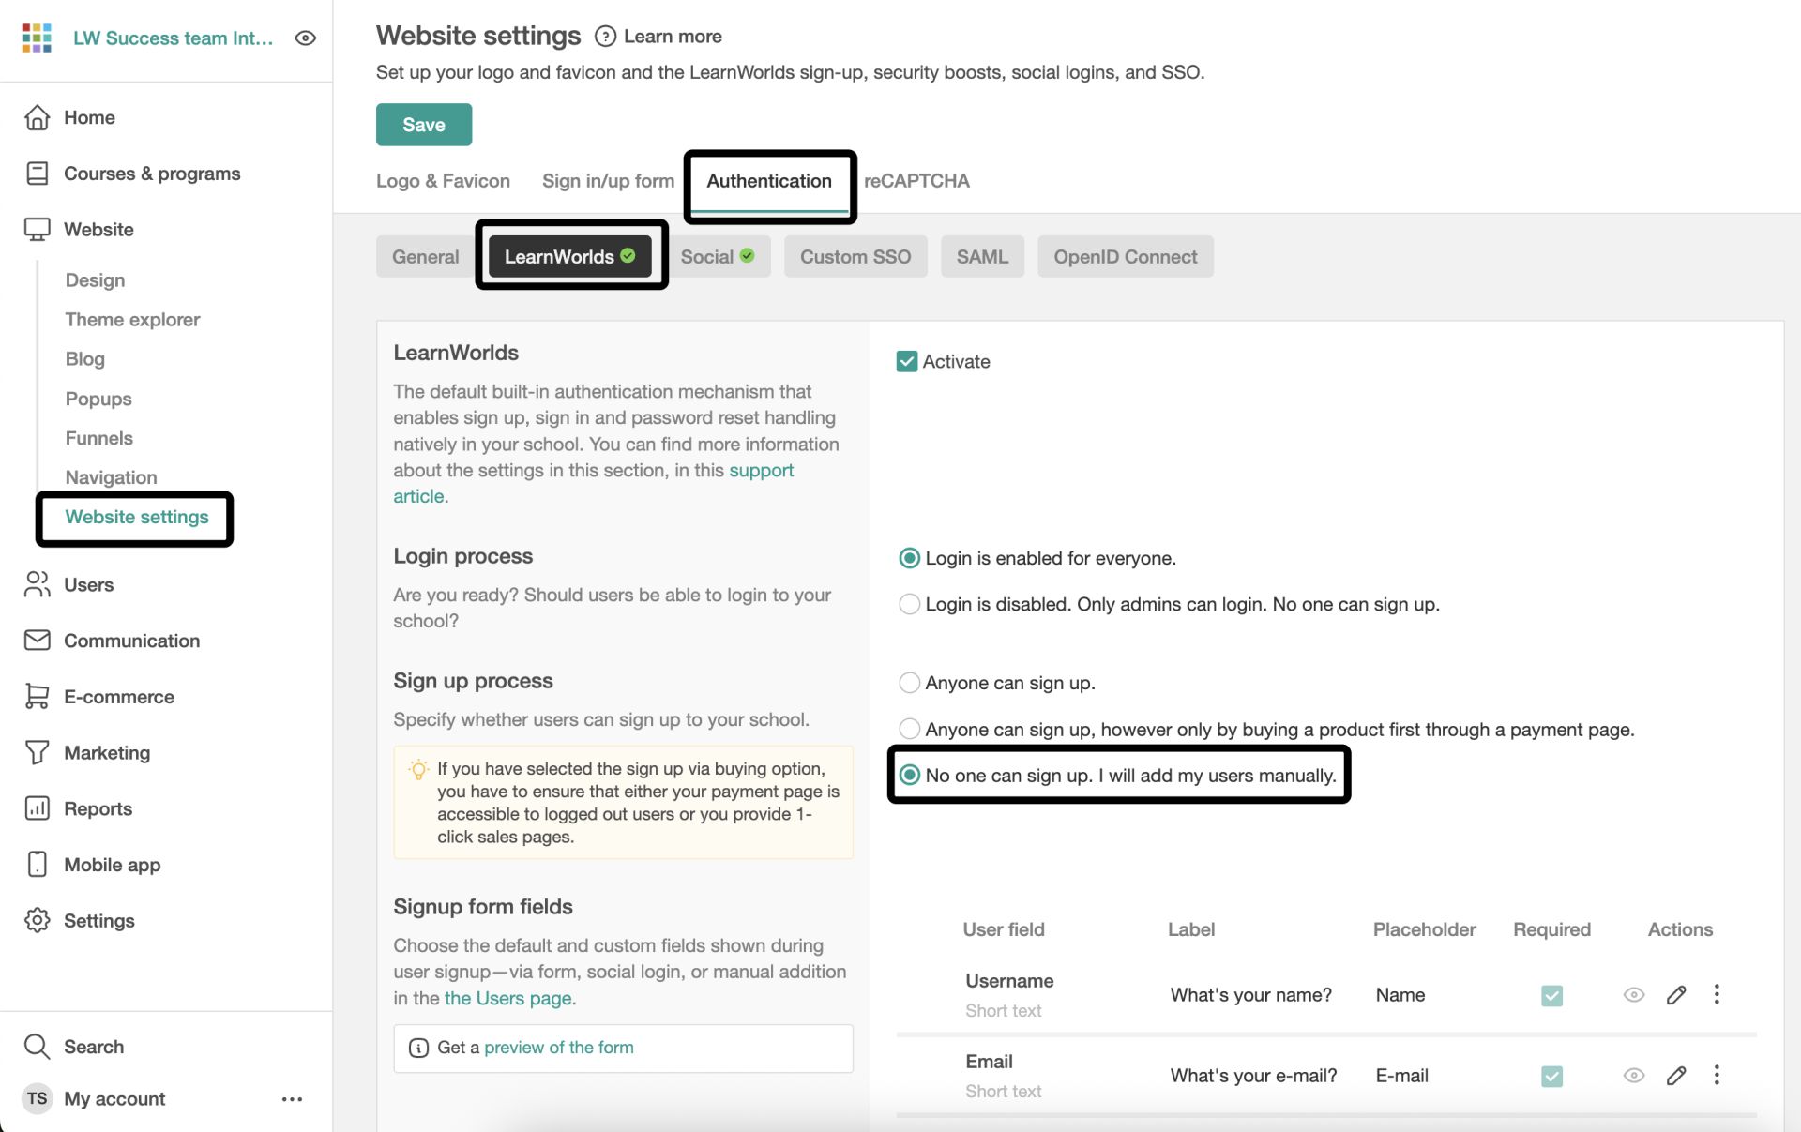
Task: Click the Reports chart icon
Action: tap(38, 808)
